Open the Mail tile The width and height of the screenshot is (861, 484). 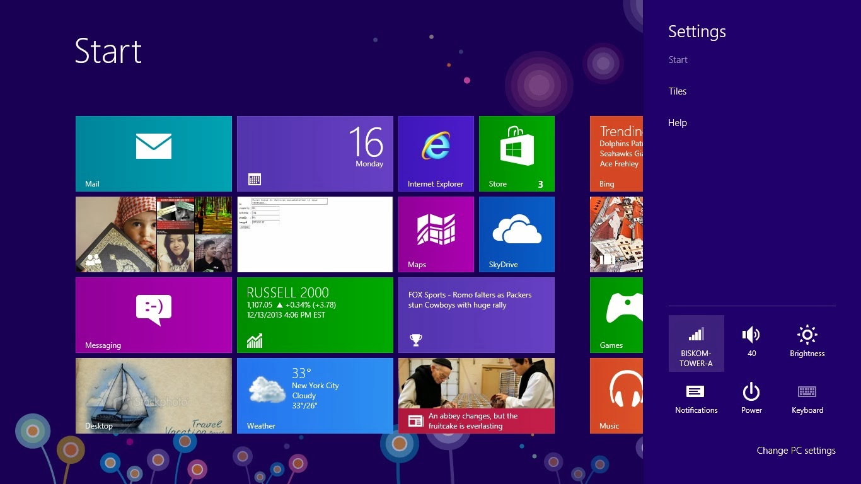pyautogui.click(x=154, y=154)
